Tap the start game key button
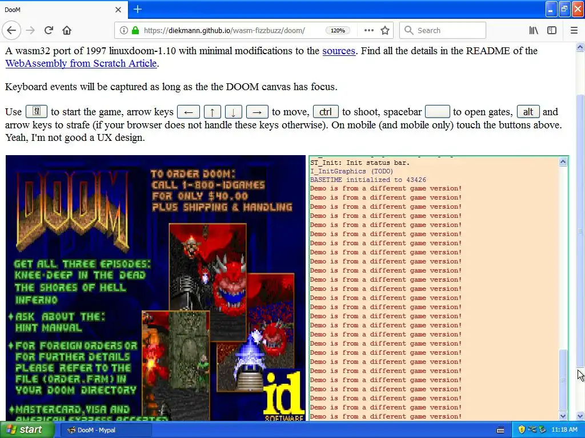The height and width of the screenshot is (438, 585). (36, 111)
